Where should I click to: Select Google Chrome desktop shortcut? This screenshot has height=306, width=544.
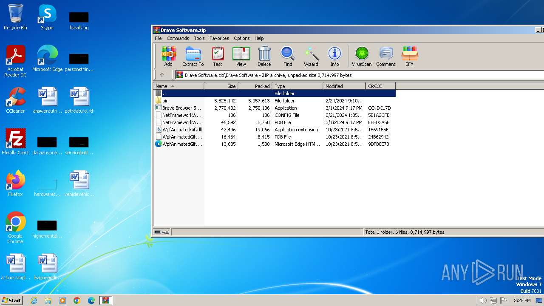[x=15, y=228]
